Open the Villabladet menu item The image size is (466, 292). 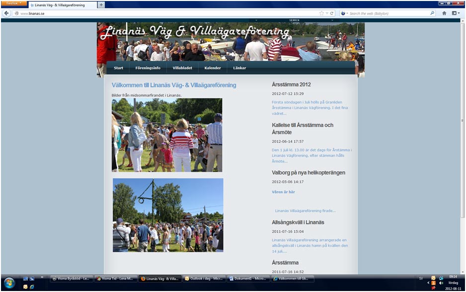(x=182, y=68)
